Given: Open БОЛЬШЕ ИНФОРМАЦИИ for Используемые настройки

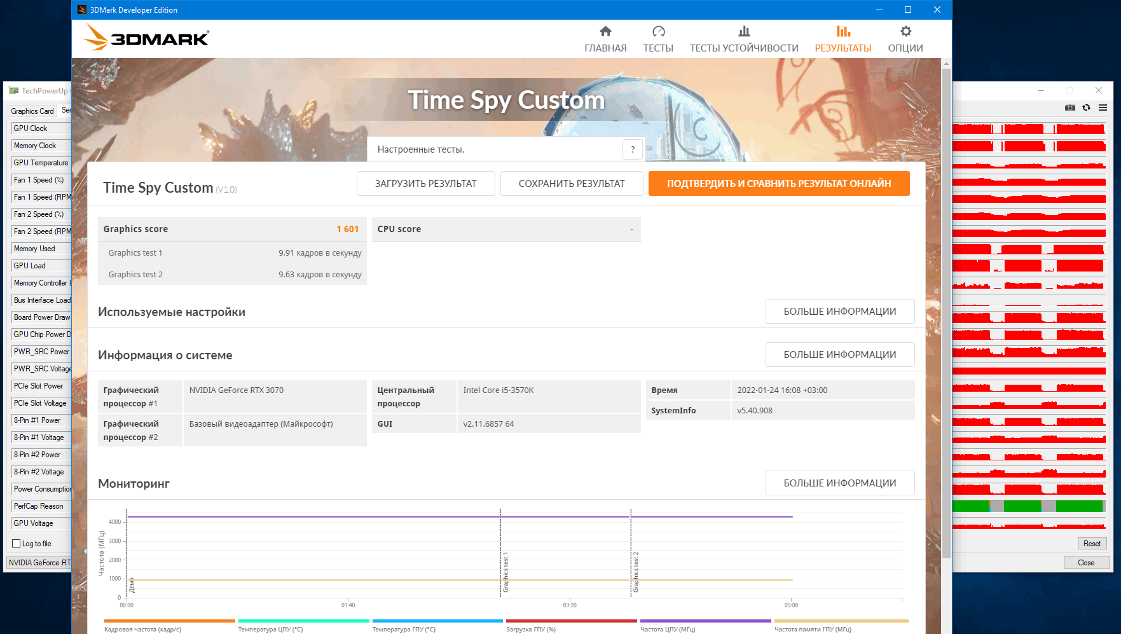Looking at the screenshot, I should [840, 311].
